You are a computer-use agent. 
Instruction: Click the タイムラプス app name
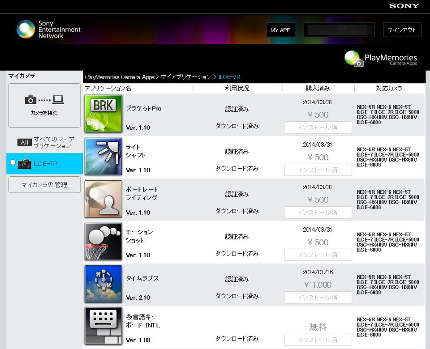(142, 278)
